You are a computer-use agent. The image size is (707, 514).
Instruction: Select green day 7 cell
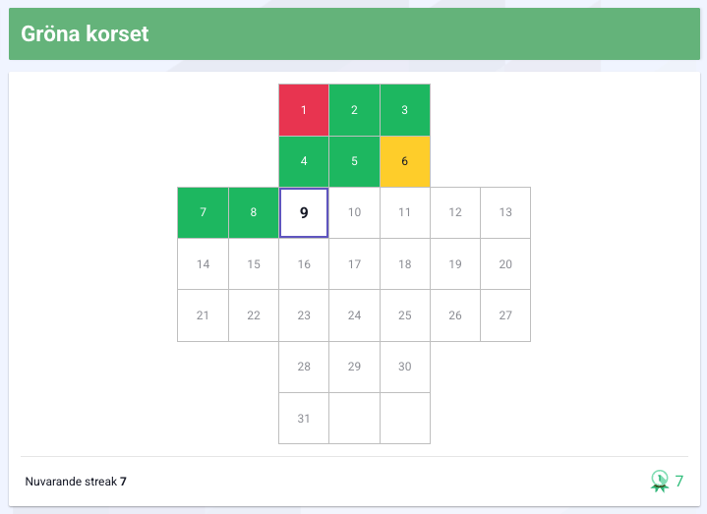(x=203, y=212)
